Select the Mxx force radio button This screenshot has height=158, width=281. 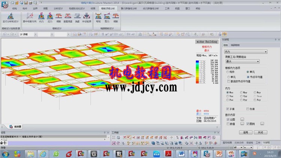(227, 92)
